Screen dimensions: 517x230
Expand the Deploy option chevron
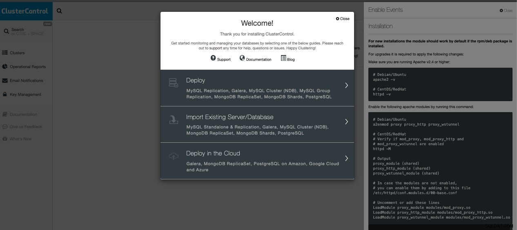(346, 85)
